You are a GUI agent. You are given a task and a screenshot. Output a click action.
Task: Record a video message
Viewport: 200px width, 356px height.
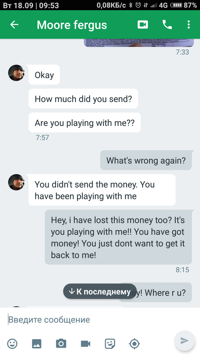(x=85, y=343)
